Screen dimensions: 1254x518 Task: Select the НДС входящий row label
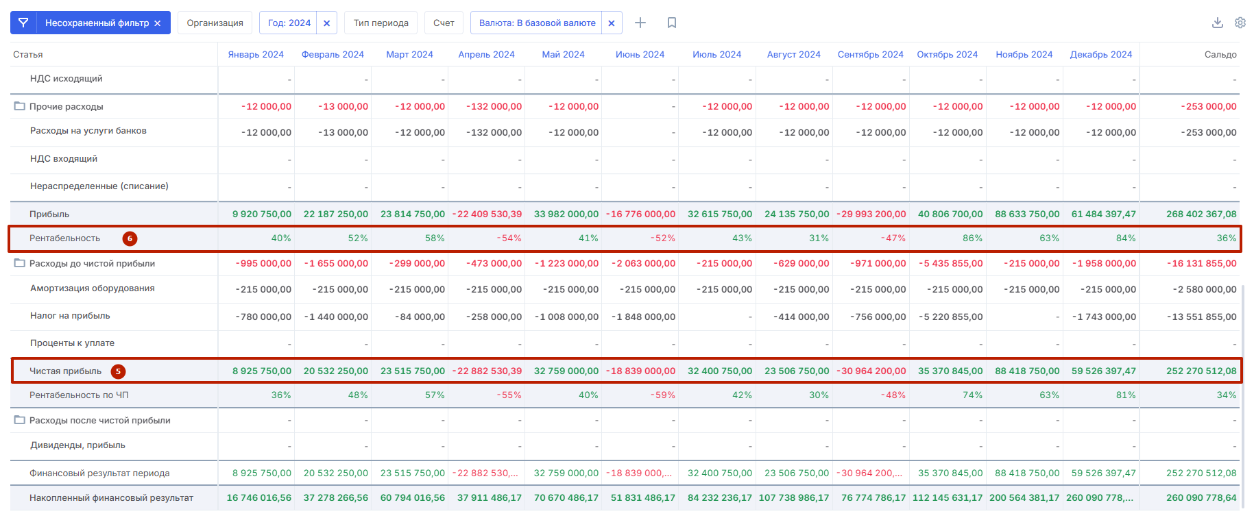(63, 159)
